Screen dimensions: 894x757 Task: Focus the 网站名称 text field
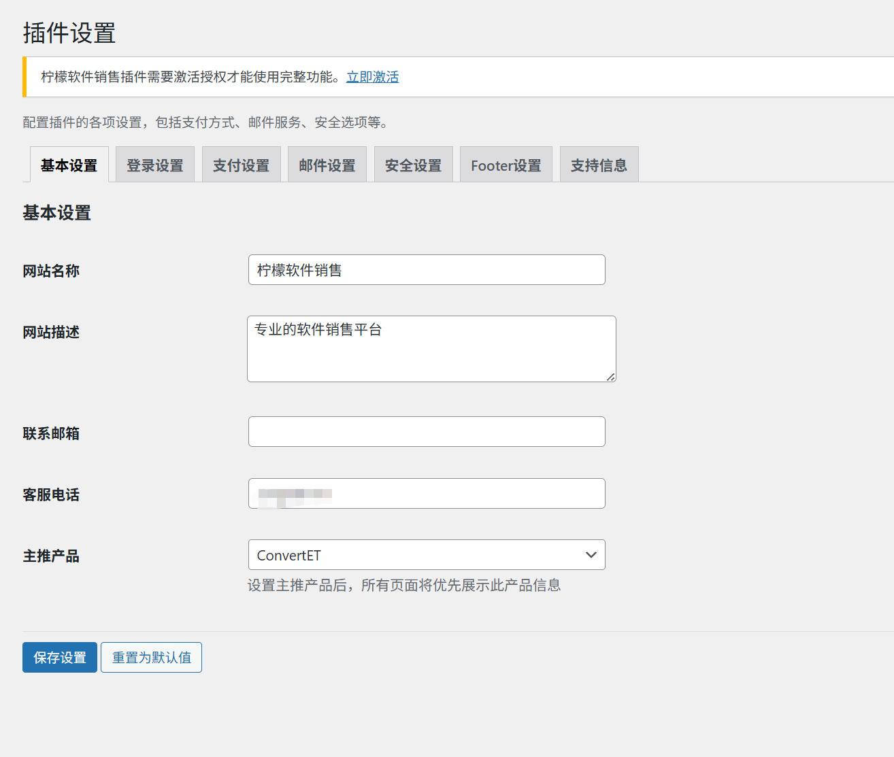coord(427,270)
